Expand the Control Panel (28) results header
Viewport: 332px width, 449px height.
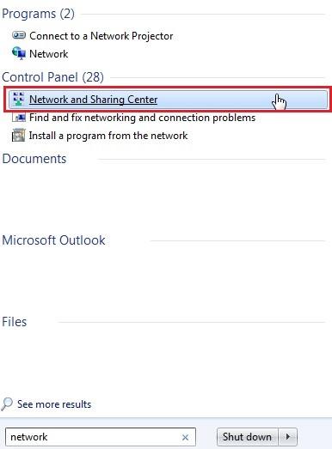pyautogui.click(x=52, y=77)
